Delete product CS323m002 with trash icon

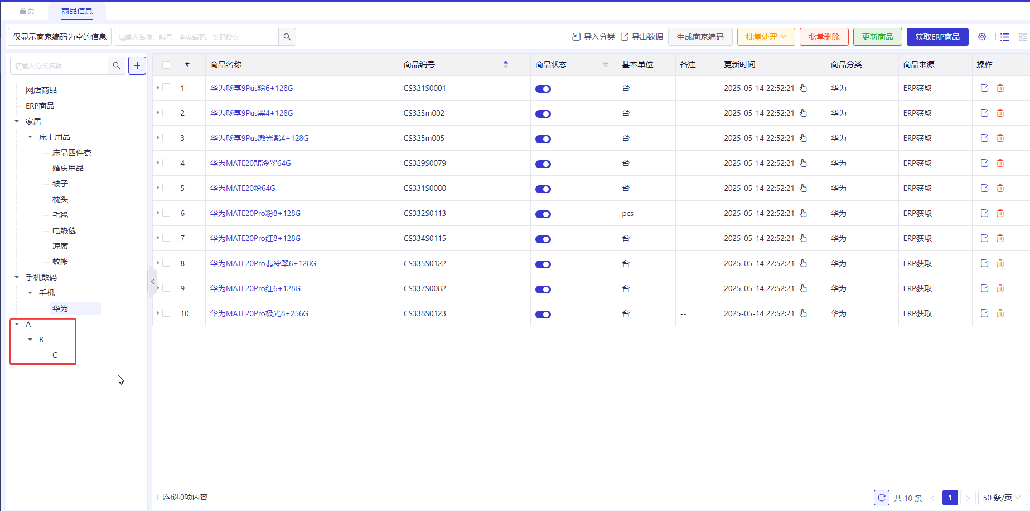pos(1000,113)
